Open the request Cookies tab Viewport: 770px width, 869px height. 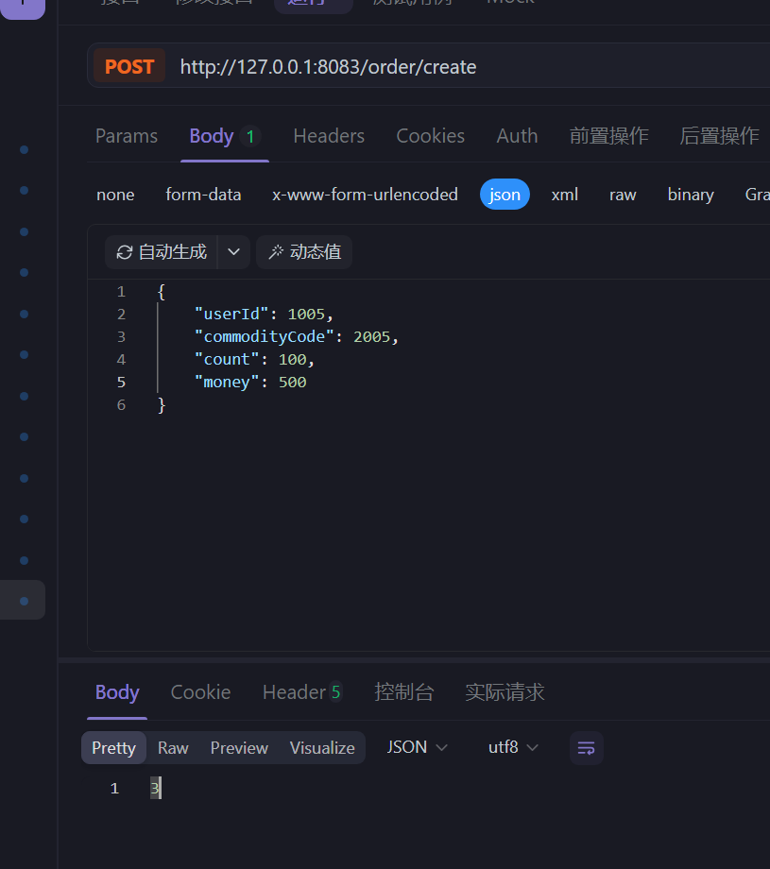click(x=430, y=136)
